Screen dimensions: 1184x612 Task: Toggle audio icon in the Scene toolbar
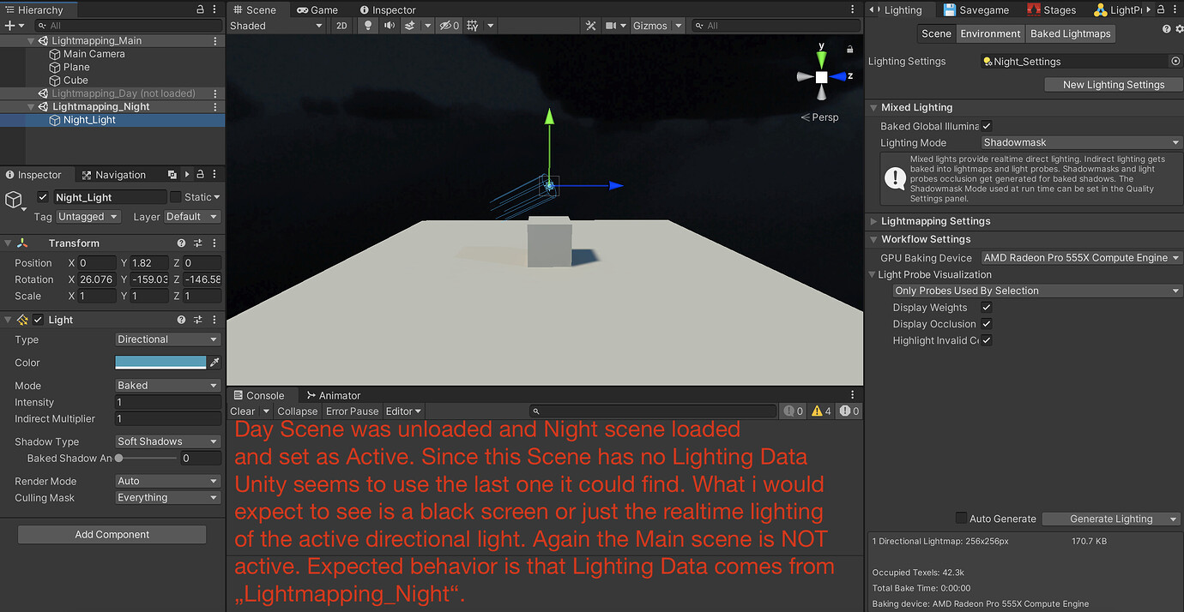[390, 25]
